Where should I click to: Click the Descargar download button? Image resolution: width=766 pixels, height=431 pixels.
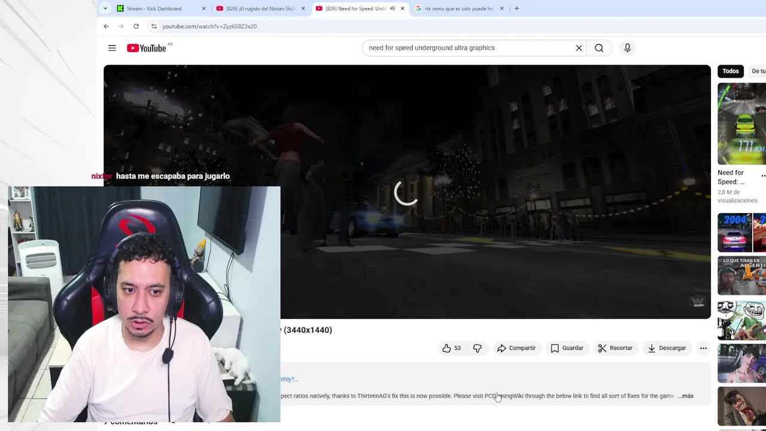pyautogui.click(x=667, y=348)
